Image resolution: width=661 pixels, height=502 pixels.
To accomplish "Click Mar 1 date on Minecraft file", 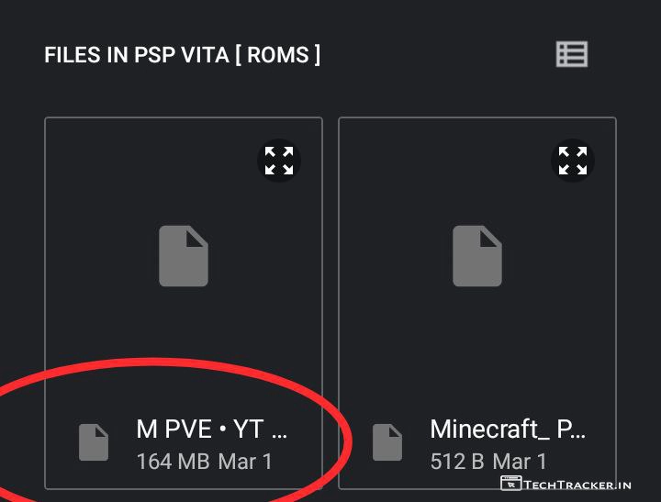I will tap(520, 461).
